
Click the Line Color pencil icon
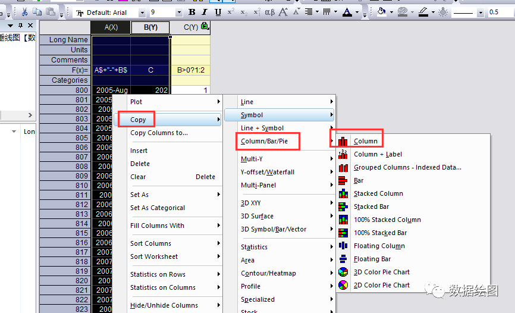point(423,12)
